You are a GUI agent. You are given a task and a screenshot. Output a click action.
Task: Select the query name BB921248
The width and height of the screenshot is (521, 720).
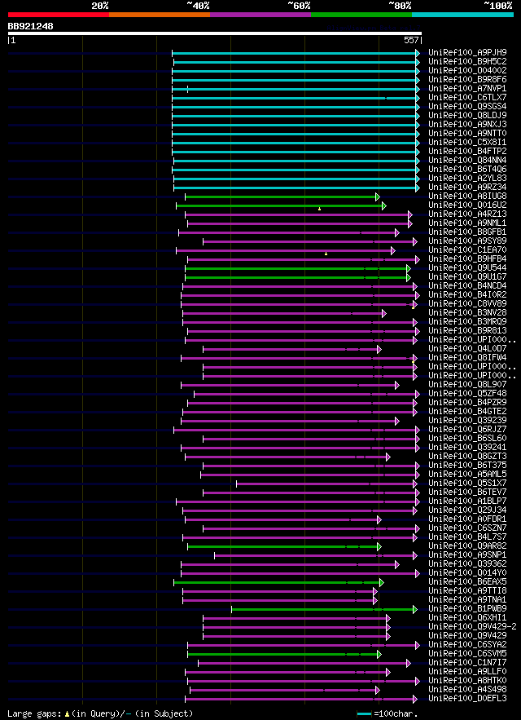tap(30, 27)
